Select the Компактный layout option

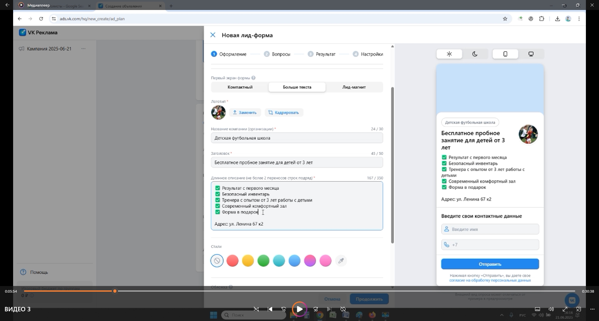(x=240, y=87)
